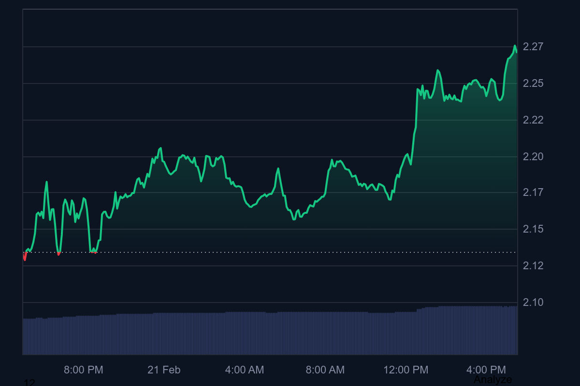Image resolution: width=580 pixels, height=386 pixels.
Task: Click the highest peak of the price line
Action: 515,46
